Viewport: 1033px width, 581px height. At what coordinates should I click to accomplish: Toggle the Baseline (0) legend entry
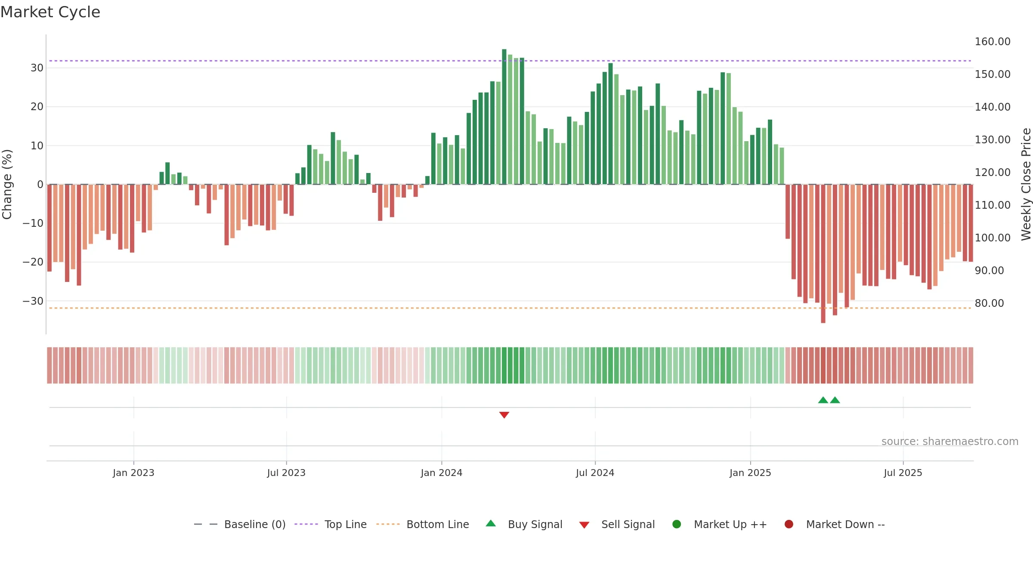(240, 524)
